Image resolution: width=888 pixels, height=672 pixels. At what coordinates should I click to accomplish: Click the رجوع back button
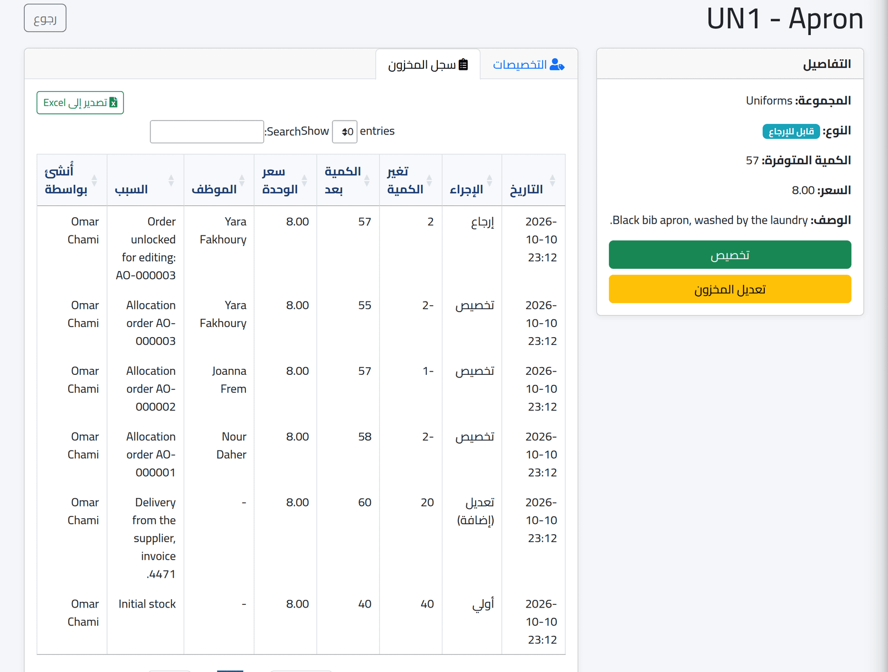click(x=45, y=18)
